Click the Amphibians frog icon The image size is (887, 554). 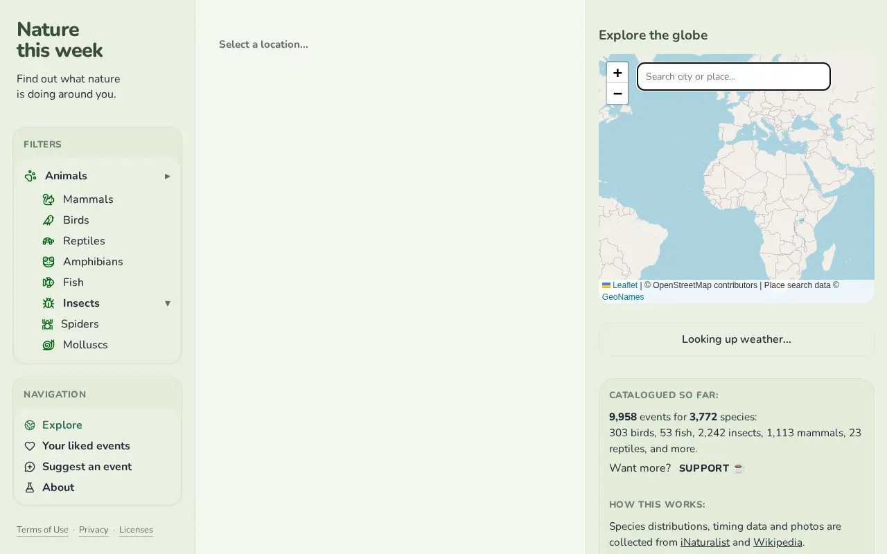pyautogui.click(x=48, y=262)
